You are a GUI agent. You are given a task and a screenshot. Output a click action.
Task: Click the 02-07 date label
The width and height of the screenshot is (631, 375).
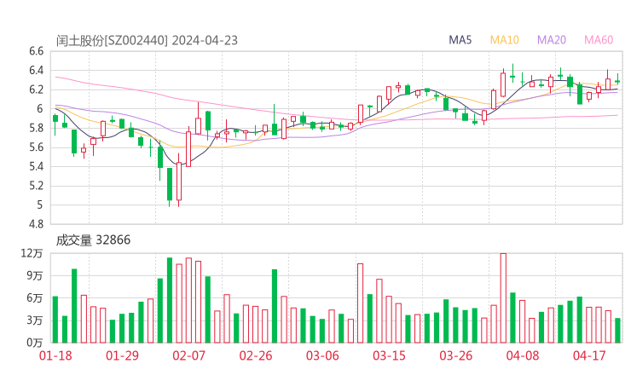point(188,355)
